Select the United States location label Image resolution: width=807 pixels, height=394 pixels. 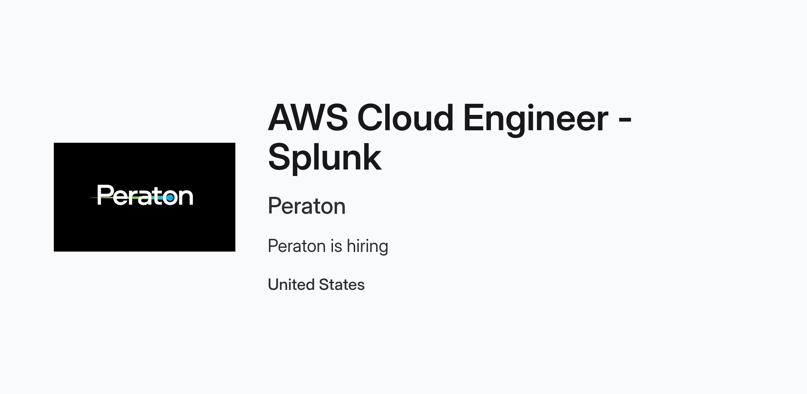(316, 284)
